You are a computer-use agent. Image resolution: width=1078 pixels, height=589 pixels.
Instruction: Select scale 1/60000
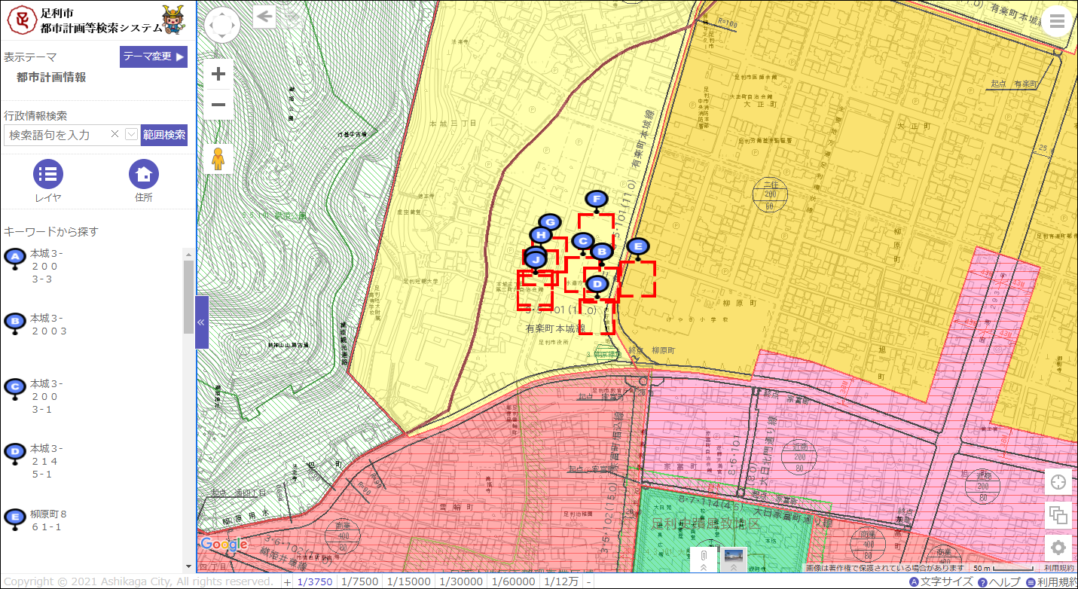point(512,581)
